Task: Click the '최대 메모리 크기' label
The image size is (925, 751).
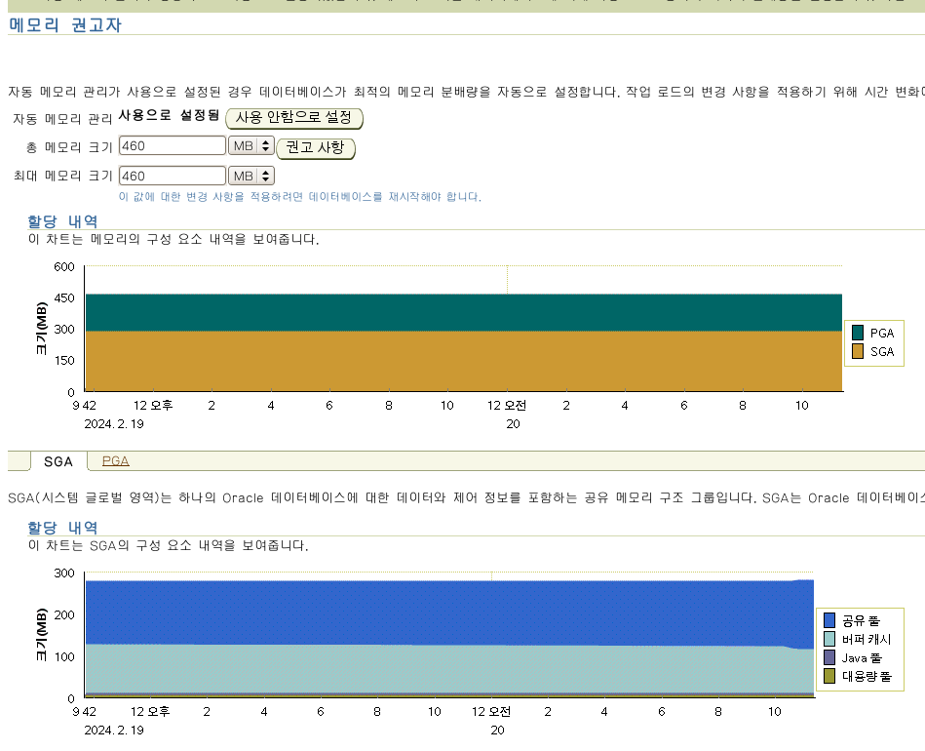Action: click(63, 176)
